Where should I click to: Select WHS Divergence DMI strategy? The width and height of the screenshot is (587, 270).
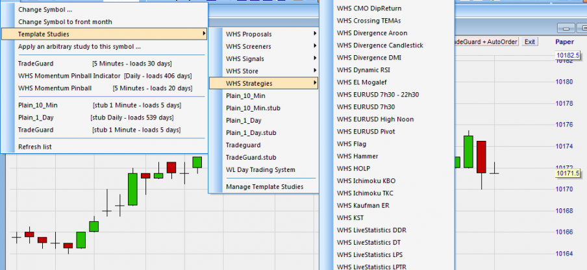point(387,58)
